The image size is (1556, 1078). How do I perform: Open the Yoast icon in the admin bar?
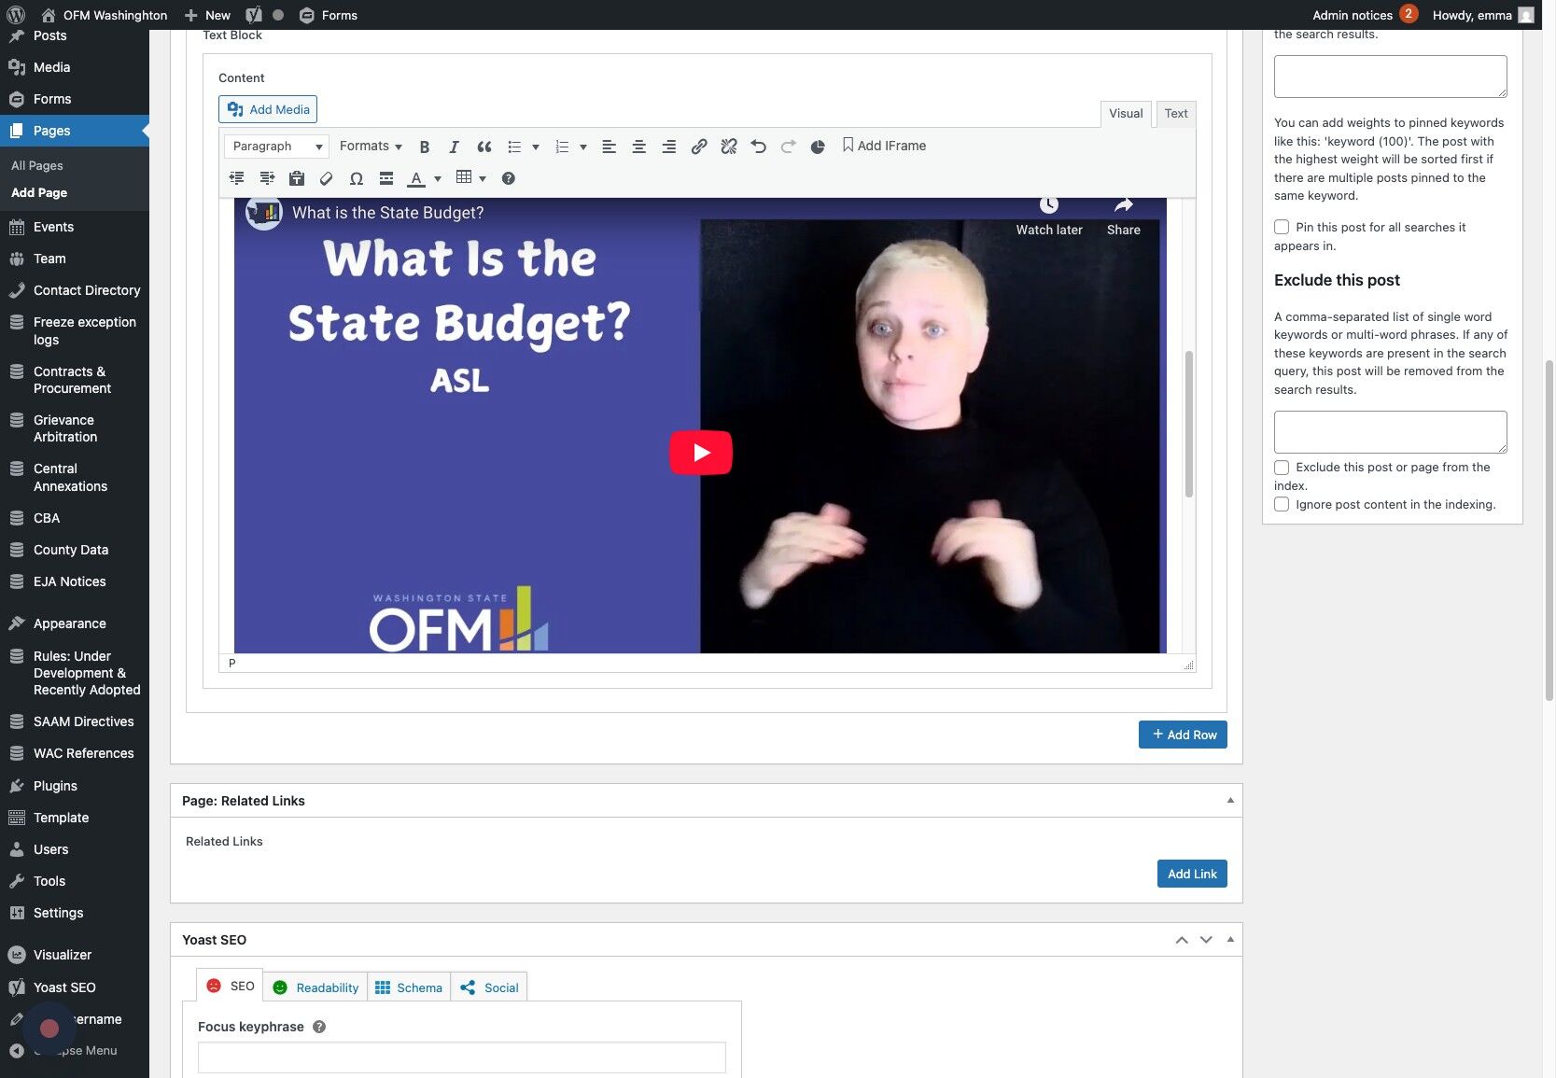[254, 15]
